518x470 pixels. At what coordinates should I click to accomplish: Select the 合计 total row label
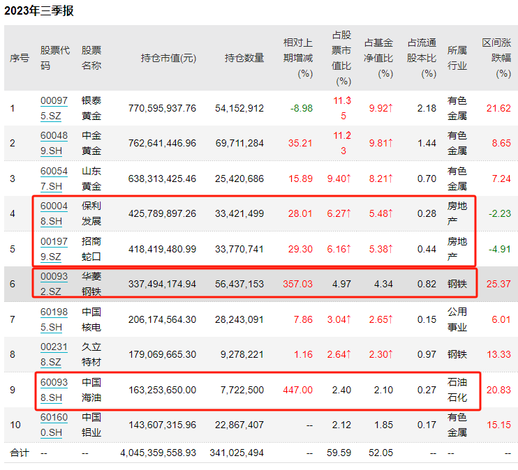click(20, 453)
